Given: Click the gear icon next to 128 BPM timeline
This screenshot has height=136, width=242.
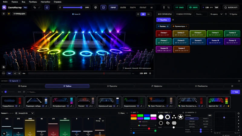Looking at the screenshot, I should (x=150, y=73).
